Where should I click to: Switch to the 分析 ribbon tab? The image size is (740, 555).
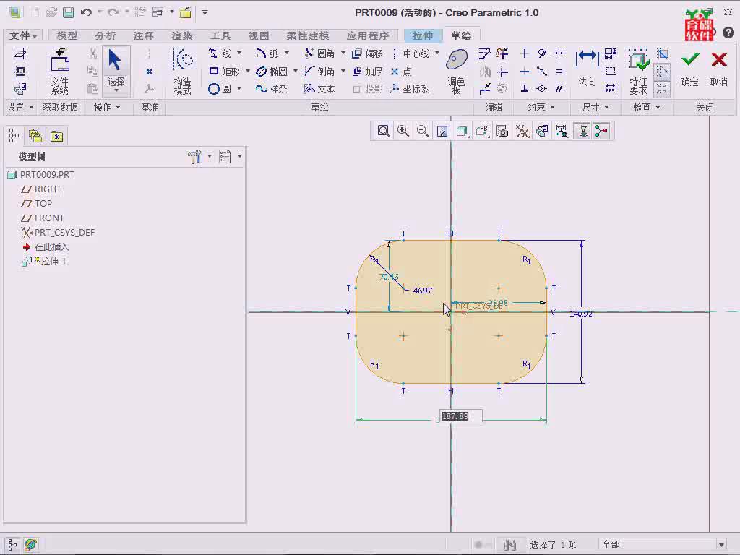coord(105,35)
